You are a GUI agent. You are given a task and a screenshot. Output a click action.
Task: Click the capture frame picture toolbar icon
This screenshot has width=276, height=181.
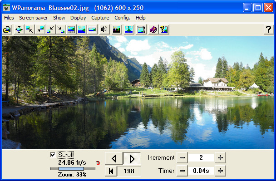141,29
